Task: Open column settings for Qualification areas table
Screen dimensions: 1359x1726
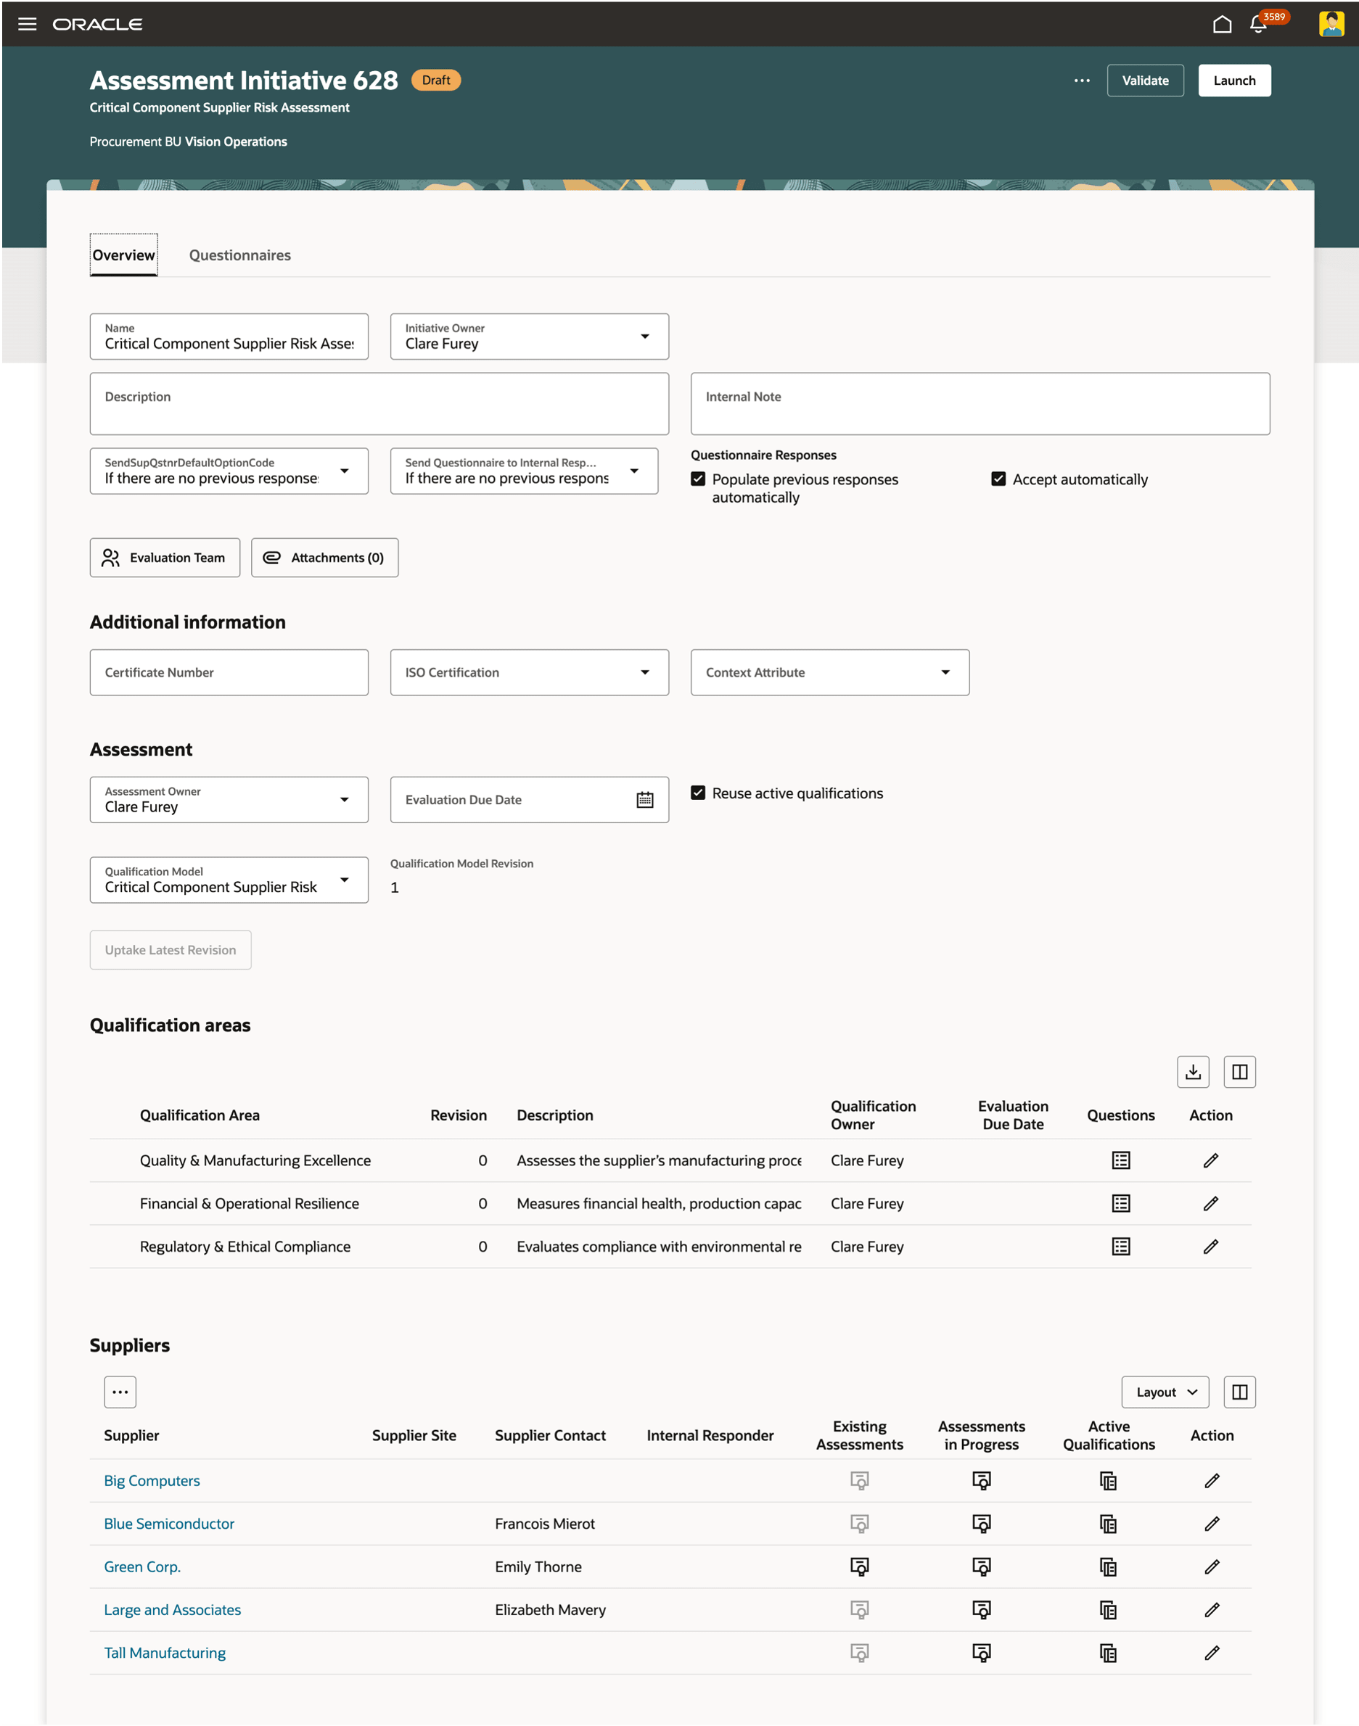Action: coord(1239,1071)
